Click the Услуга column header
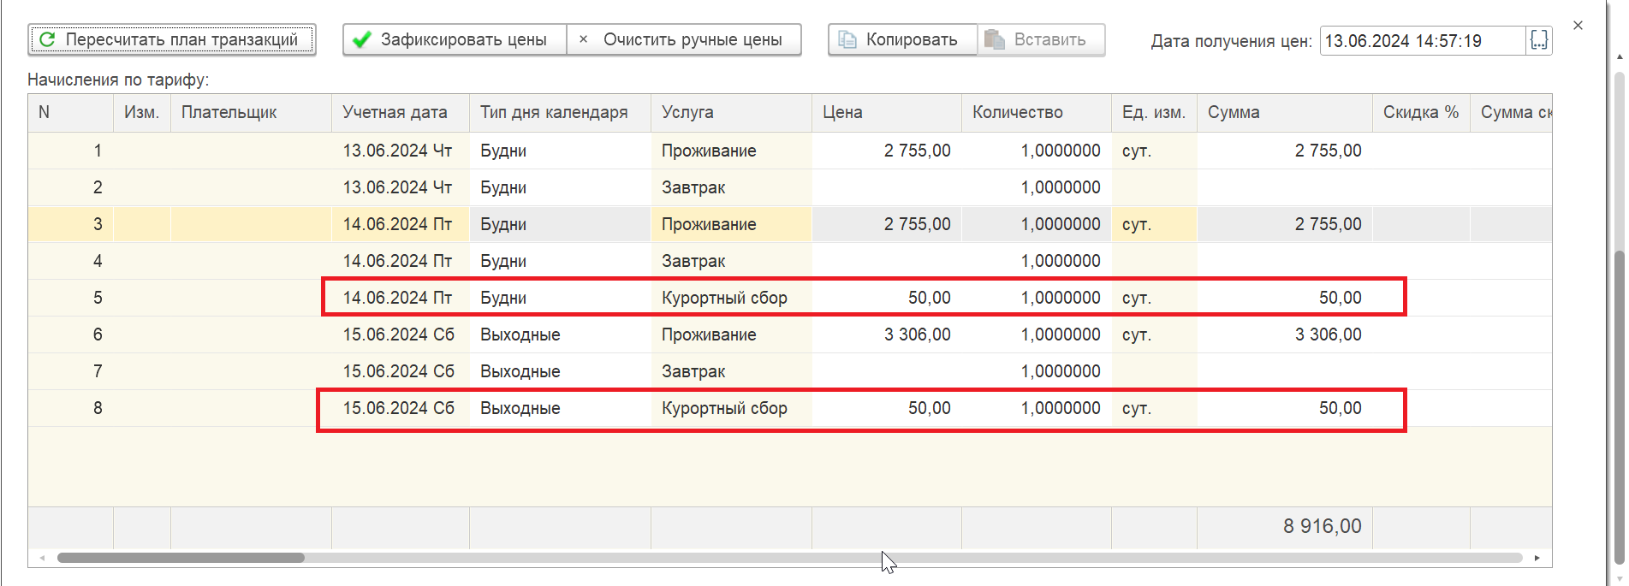 pos(732,113)
